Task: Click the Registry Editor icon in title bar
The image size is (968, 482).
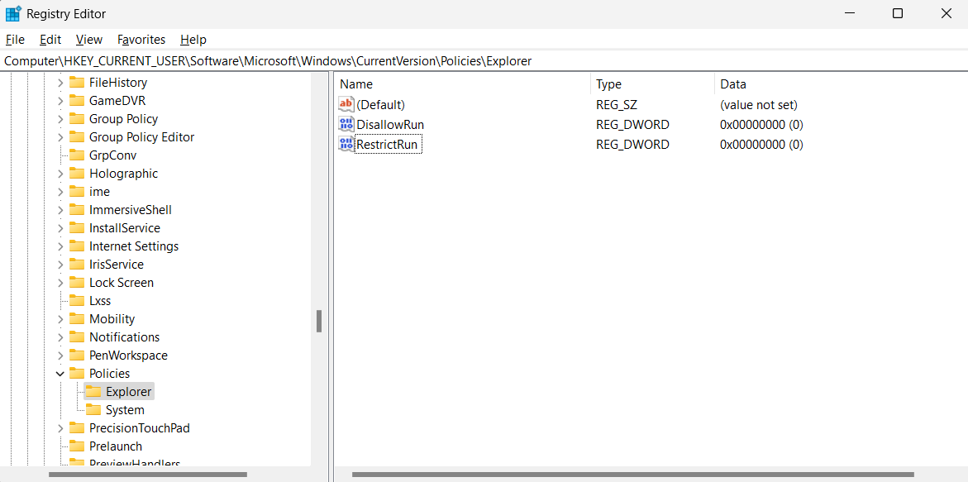Action: pos(12,13)
